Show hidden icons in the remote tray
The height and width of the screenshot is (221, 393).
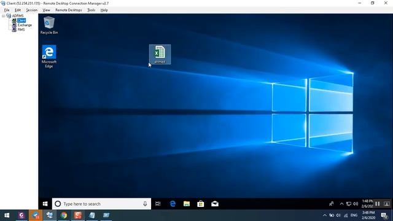tap(341, 204)
